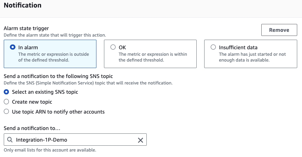Select the Use topic ARN radio button
Image resolution: width=302 pixels, height=157 pixels.
pyautogui.click(x=6, y=112)
